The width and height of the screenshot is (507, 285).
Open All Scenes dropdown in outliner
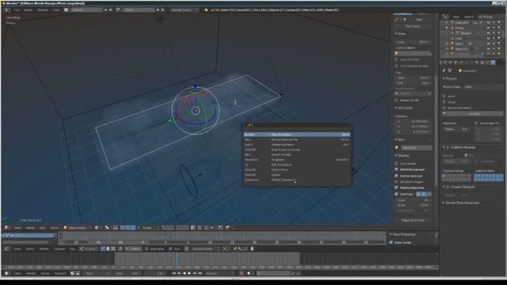488,17
